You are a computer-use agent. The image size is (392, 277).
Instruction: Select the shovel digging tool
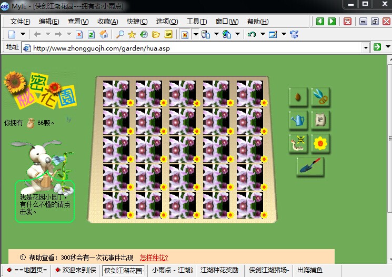(x=310, y=166)
